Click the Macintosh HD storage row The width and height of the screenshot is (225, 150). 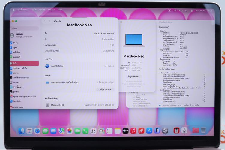tap(80, 105)
